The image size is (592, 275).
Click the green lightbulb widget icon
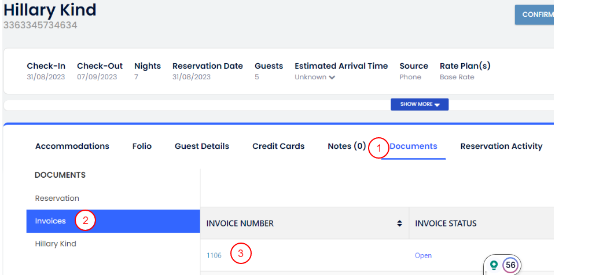[x=494, y=265]
